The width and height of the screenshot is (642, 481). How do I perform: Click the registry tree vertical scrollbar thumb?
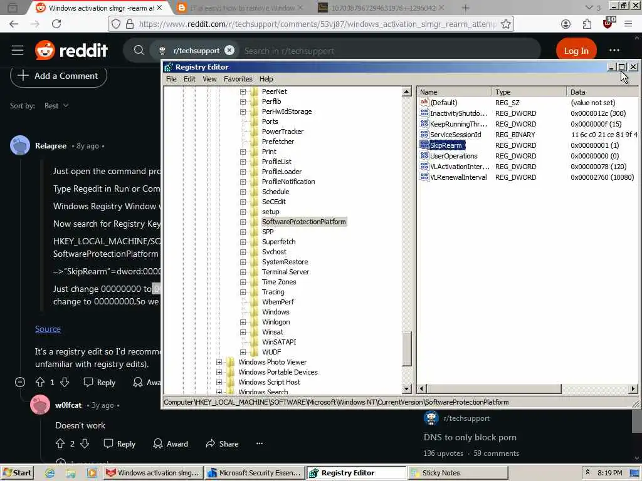(x=406, y=349)
